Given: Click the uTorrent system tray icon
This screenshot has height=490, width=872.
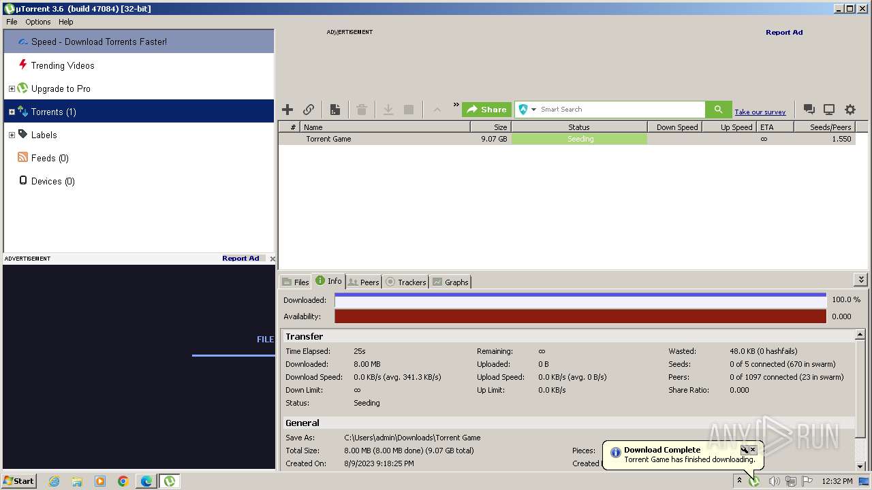Looking at the screenshot, I should click(754, 481).
